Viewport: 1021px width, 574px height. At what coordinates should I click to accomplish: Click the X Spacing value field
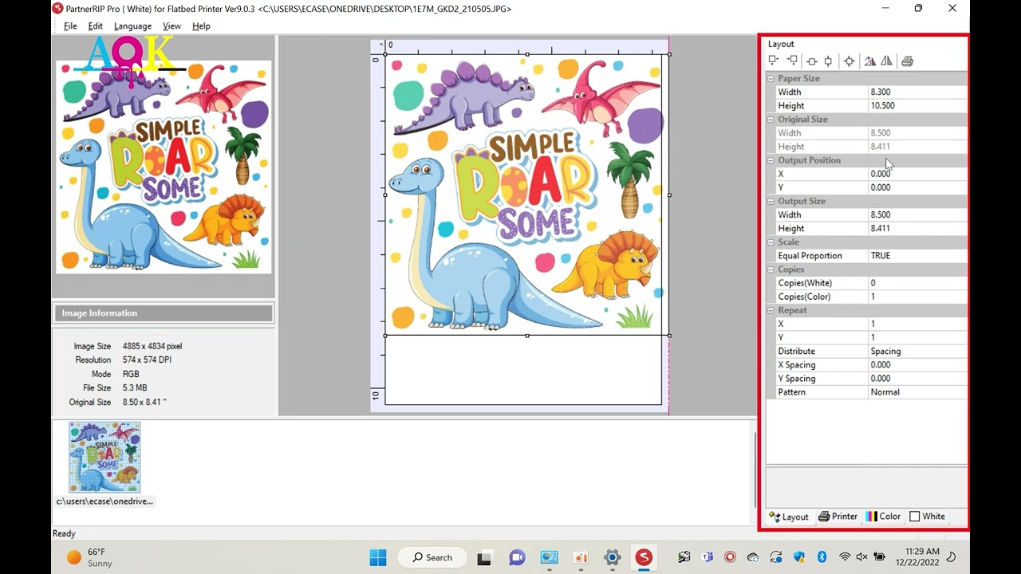(917, 365)
